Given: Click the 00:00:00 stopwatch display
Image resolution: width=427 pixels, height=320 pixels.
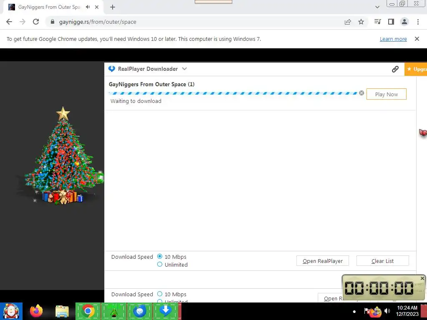Looking at the screenshot, I should (379, 288).
